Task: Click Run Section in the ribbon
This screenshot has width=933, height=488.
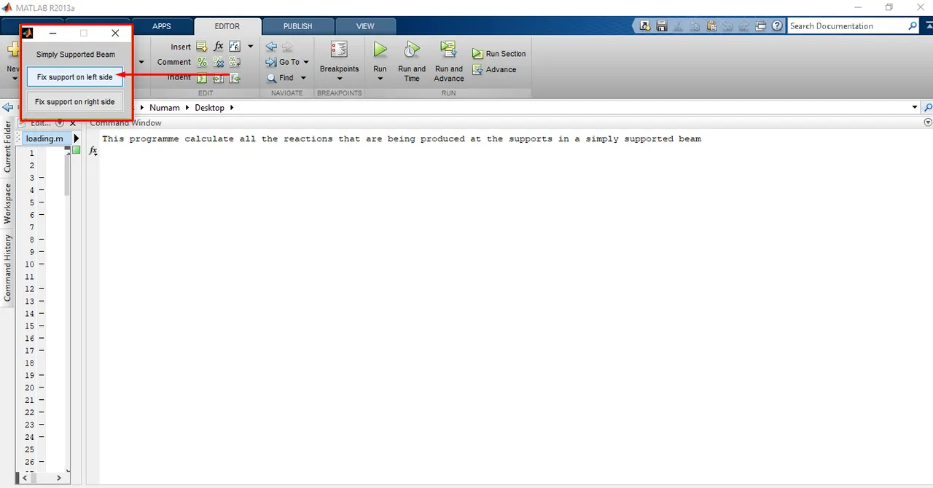Action: 499,54
